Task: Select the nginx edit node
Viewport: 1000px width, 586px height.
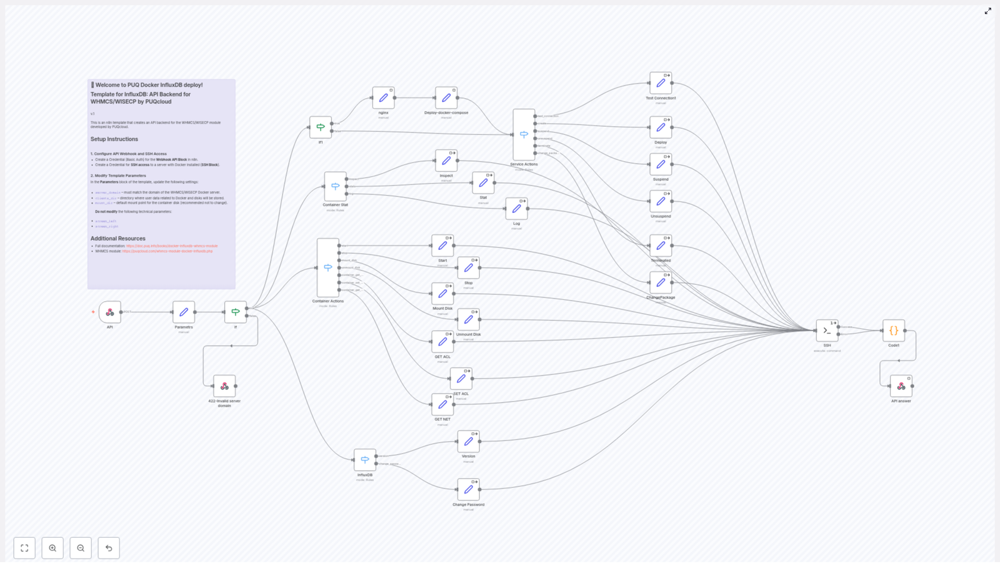Action: coord(383,97)
